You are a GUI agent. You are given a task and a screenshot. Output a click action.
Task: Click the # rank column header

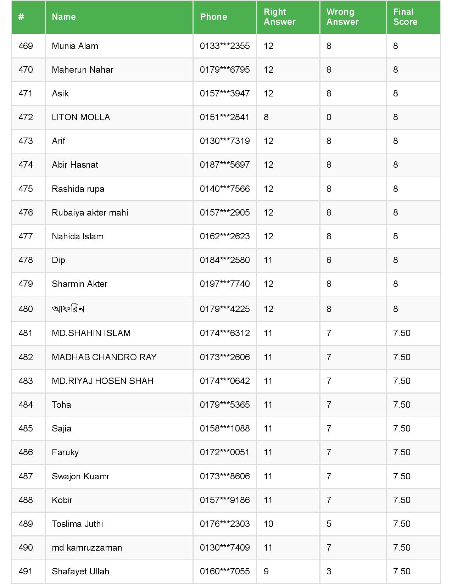coord(21,17)
